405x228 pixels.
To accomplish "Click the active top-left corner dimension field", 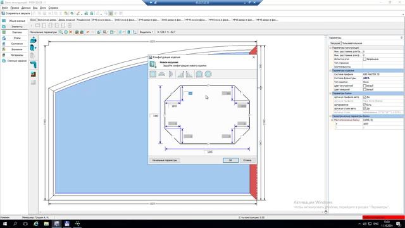I will 188,93.
